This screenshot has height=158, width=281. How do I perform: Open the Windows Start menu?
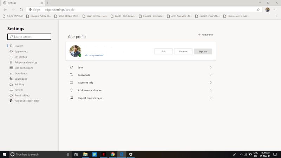(x=4, y=154)
